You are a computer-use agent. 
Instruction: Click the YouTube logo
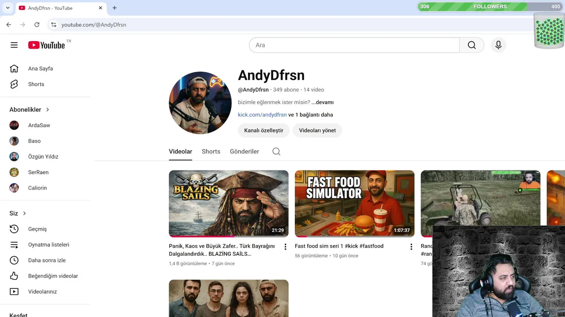47,45
